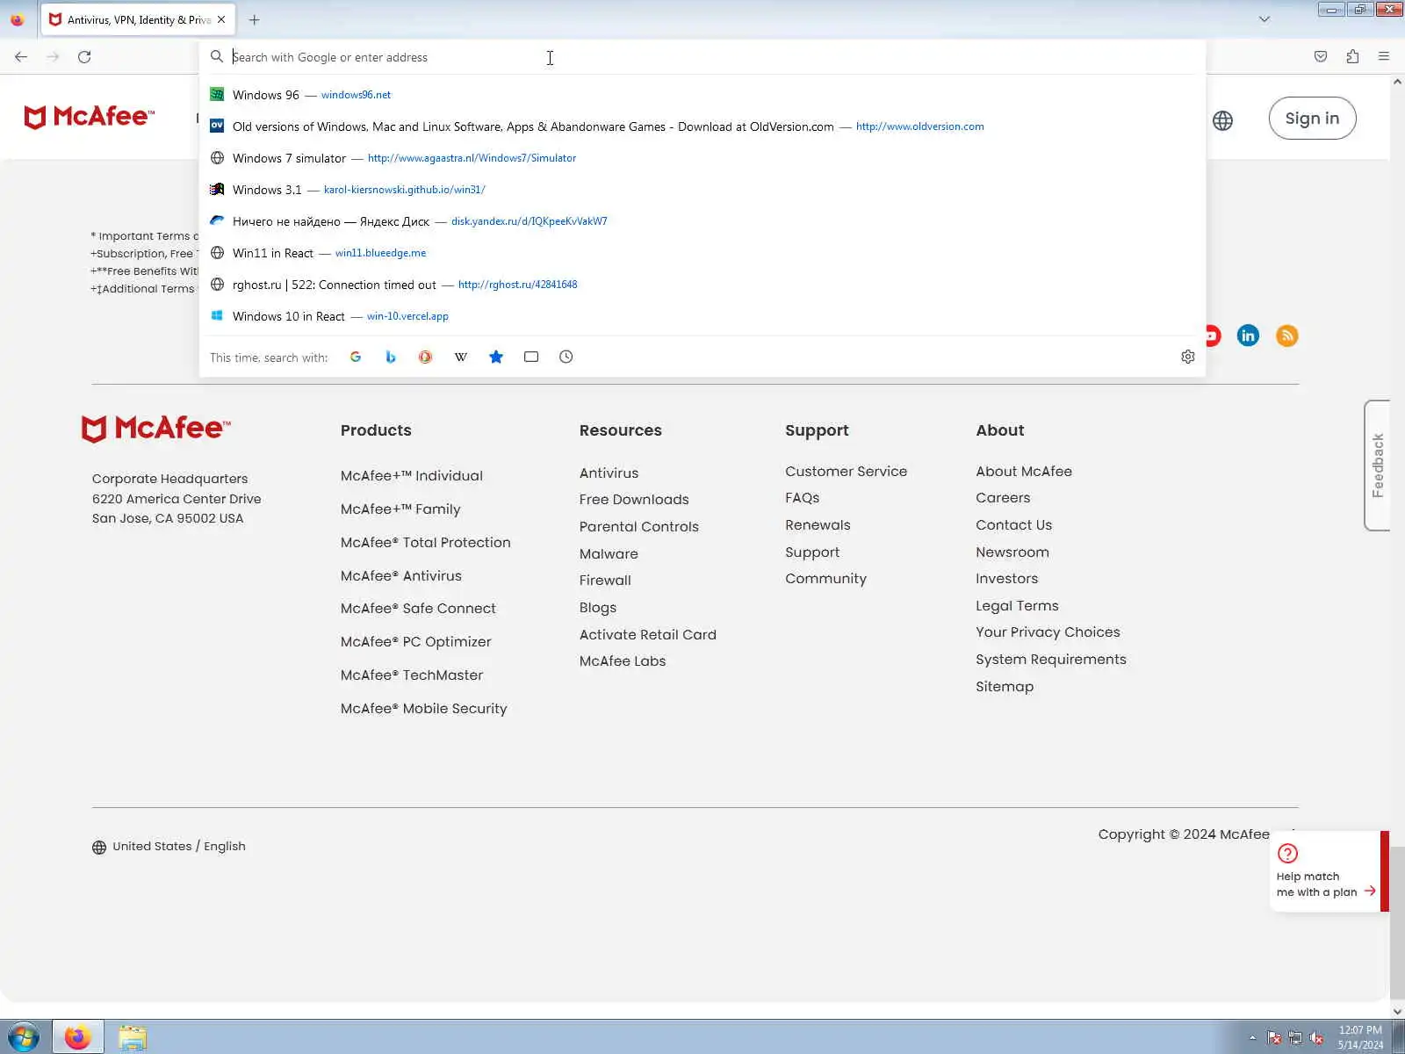Open the McAfee LinkedIn icon
The image size is (1405, 1054).
pyautogui.click(x=1248, y=336)
